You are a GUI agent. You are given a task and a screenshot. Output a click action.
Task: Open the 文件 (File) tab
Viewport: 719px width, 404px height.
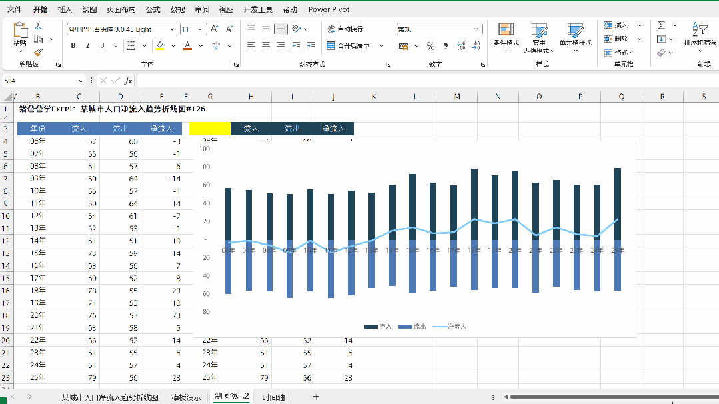(14, 9)
